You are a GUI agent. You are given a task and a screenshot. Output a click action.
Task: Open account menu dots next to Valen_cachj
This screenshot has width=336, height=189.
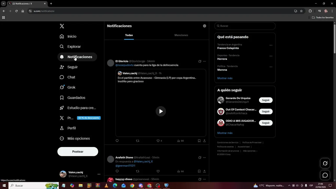tap(99, 174)
